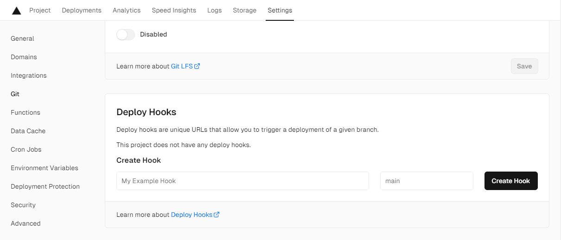The image size is (561, 240).
Task: Go to the Speed Insights tab
Action: click(x=174, y=10)
